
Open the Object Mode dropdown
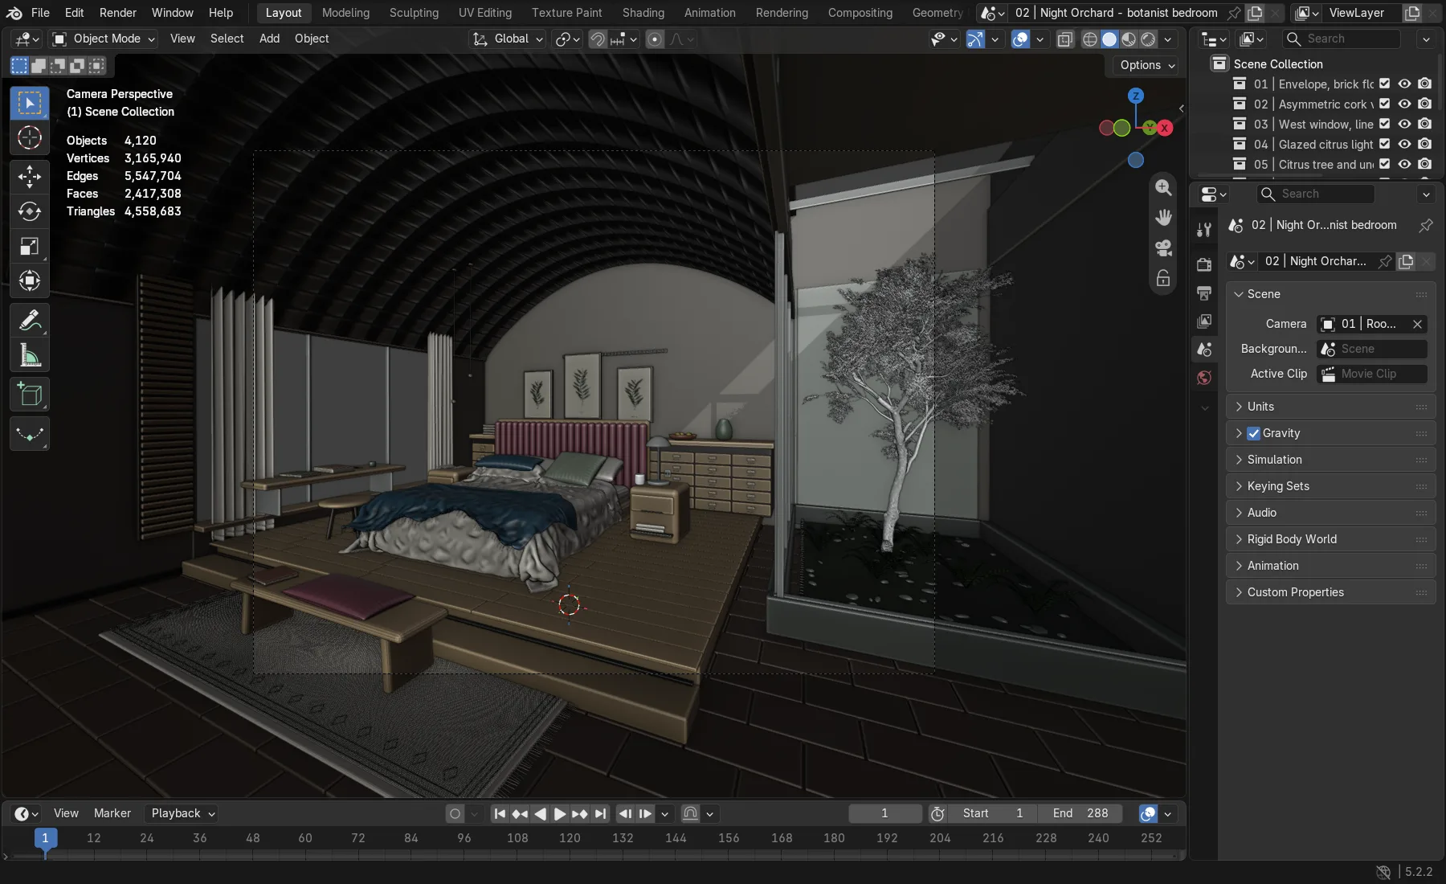(103, 39)
